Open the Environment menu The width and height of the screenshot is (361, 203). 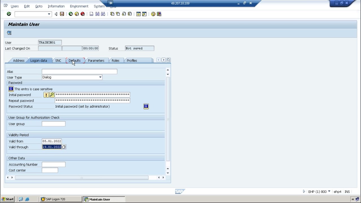(79, 6)
